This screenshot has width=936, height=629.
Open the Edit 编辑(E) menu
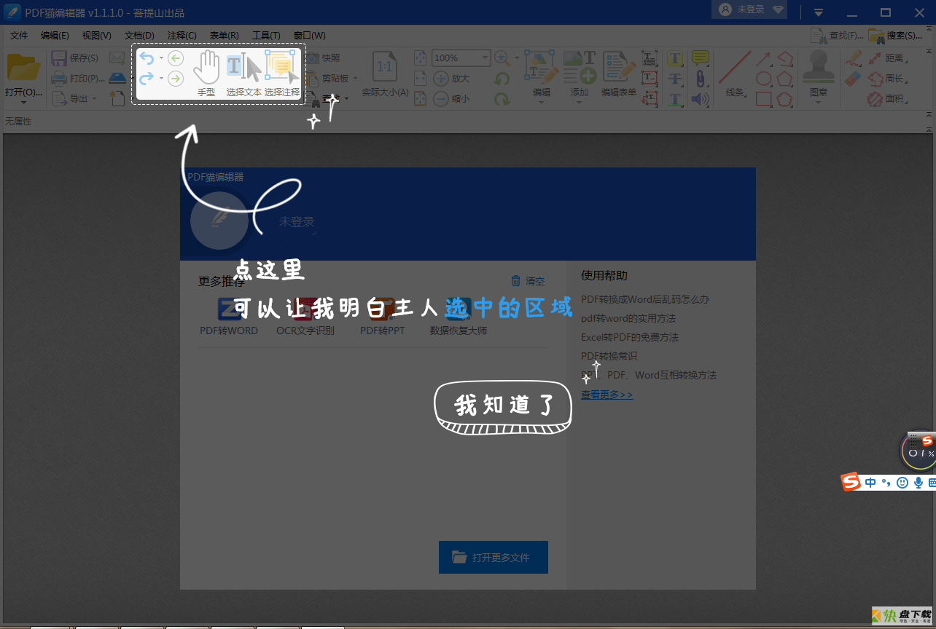coord(55,36)
